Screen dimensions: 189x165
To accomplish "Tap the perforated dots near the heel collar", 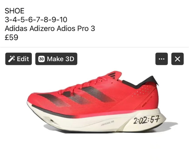I will click(143, 91).
